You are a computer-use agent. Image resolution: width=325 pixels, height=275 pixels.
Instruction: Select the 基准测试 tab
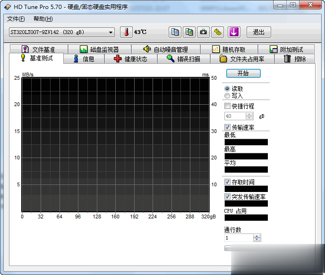pyautogui.click(x=37, y=58)
